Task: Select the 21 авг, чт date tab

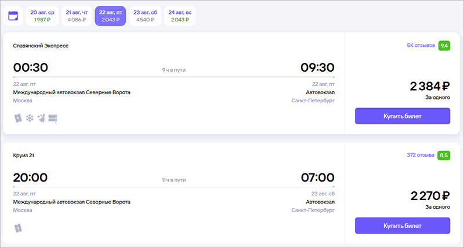Action: coord(77,16)
